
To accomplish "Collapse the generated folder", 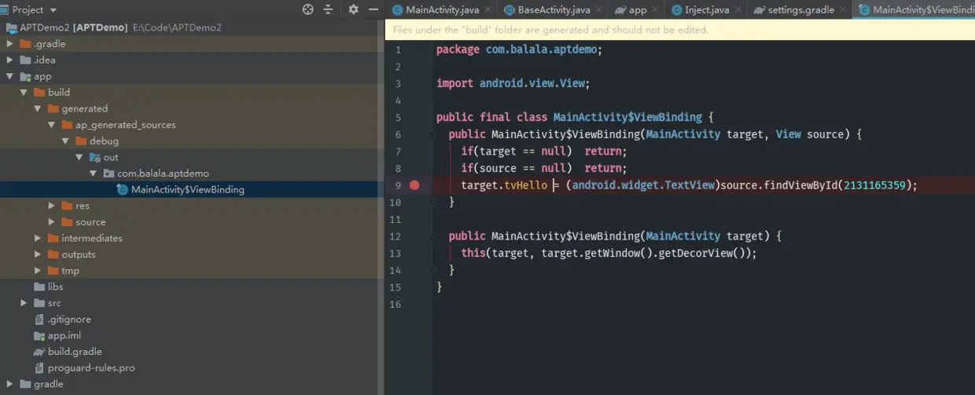I will tap(39, 108).
